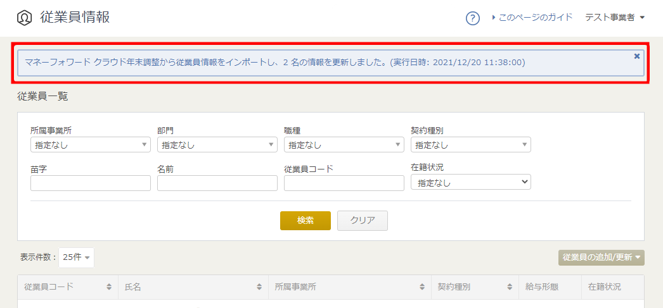Change 表示件数 from 25件

tap(76, 257)
